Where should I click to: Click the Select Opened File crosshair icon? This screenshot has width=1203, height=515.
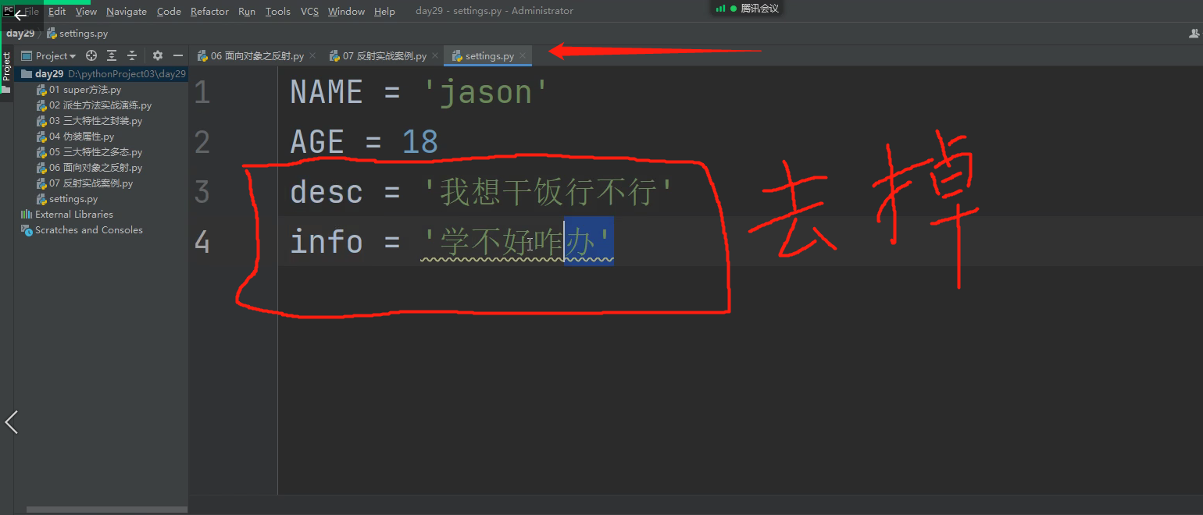pos(91,55)
